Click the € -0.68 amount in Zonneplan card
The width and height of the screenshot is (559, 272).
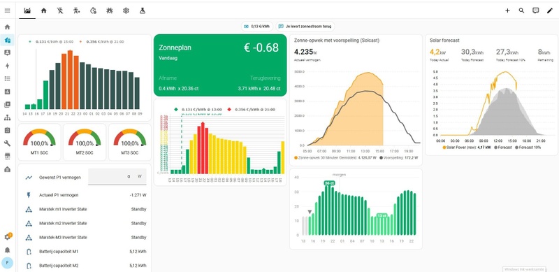coord(261,48)
